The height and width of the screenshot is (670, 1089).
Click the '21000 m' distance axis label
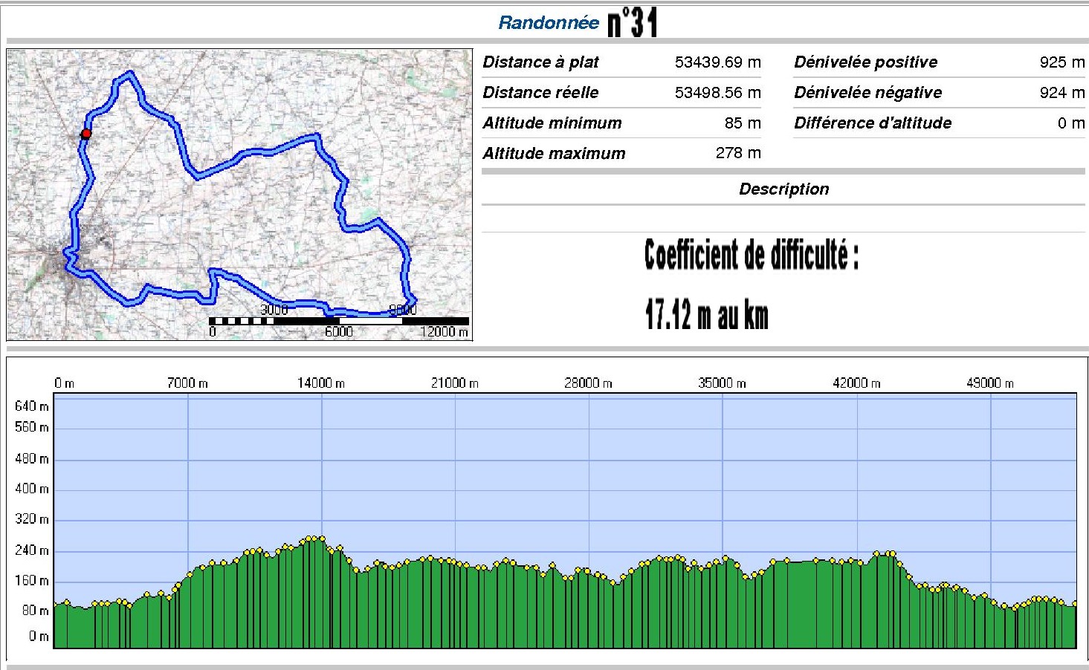point(455,383)
